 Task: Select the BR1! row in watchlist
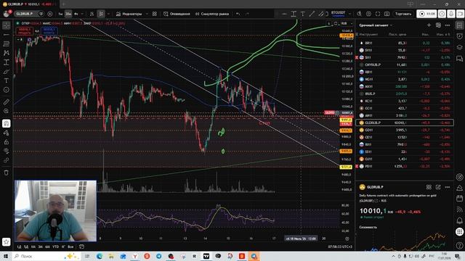coord(405,43)
